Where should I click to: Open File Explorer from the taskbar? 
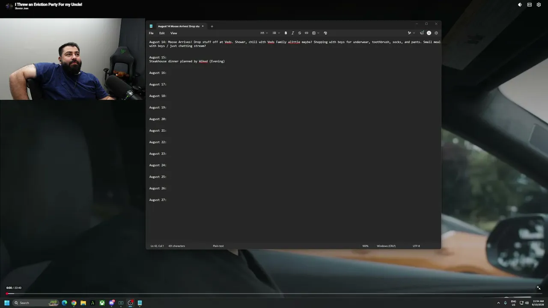coord(83,303)
